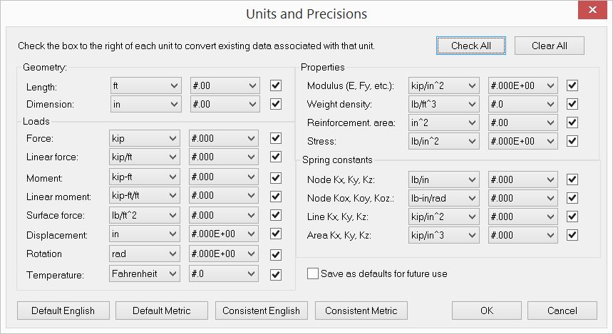This screenshot has width=613, height=334.
Task: Enable Save as defaults for future use
Action: coord(312,273)
